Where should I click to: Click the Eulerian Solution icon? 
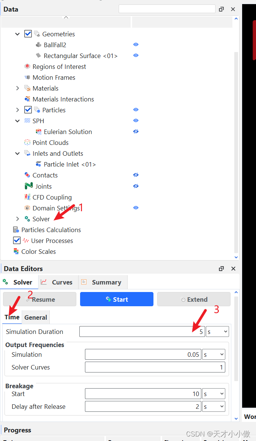click(39, 132)
